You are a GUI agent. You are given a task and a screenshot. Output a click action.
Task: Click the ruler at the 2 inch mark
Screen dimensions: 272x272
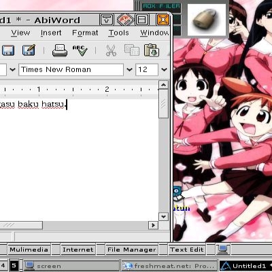[107, 89]
